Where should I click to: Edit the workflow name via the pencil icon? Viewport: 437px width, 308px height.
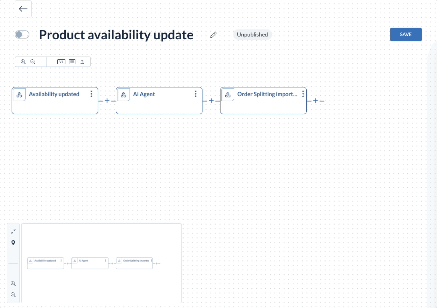(213, 35)
